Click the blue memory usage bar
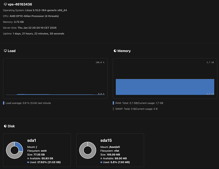 pyautogui.click(x=165, y=87)
